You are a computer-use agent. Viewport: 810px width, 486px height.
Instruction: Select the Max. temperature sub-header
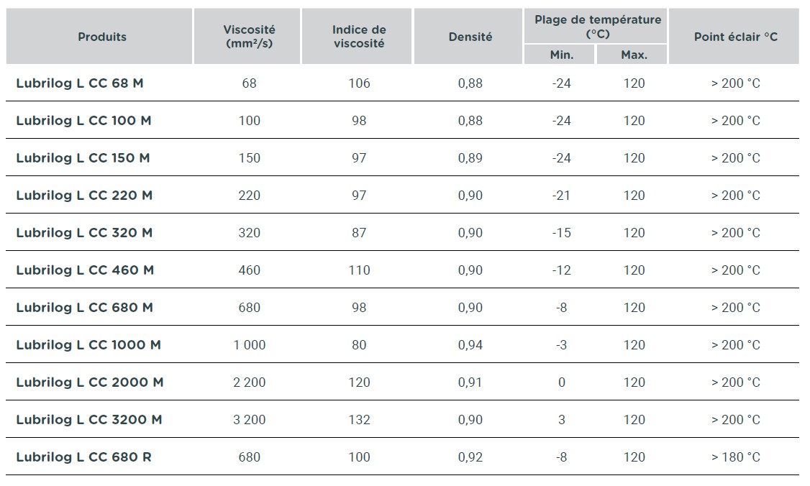[x=634, y=55]
